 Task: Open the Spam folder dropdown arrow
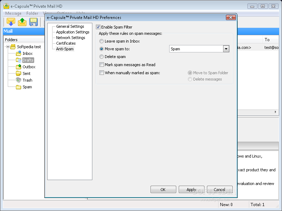tap(226, 49)
